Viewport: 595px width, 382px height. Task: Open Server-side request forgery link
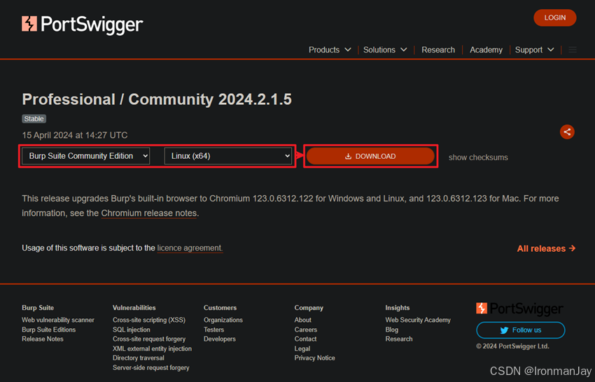pos(151,367)
